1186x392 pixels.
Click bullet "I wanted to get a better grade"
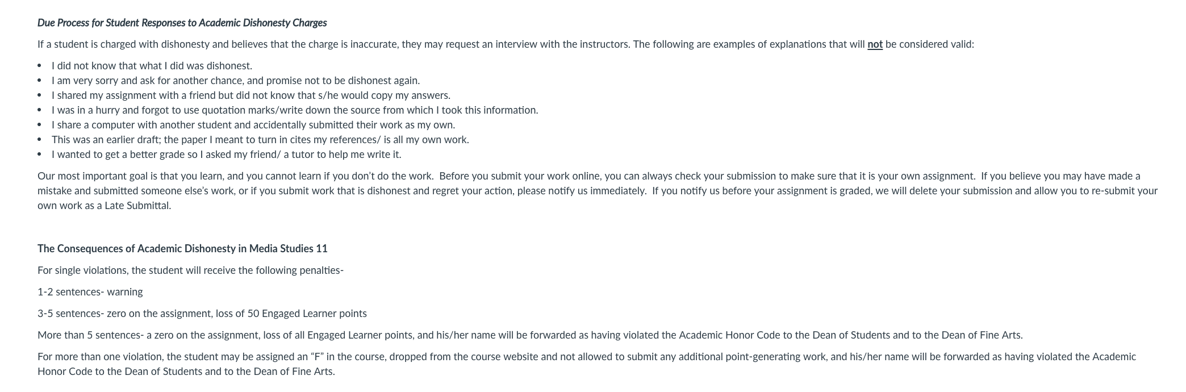227,155
